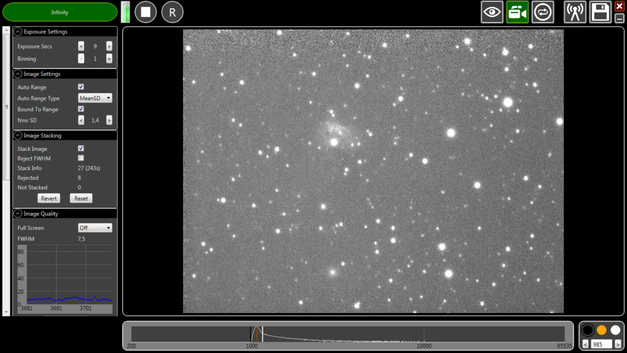Click the floppy disk save icon
This screenshot has height=353, width=627.
pos(600,12)
